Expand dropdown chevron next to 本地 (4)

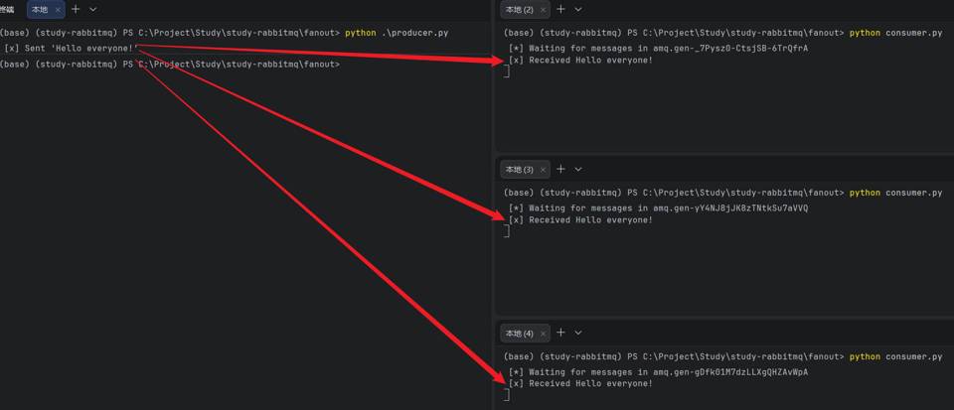pyautogui.click(x=578, y=333)
